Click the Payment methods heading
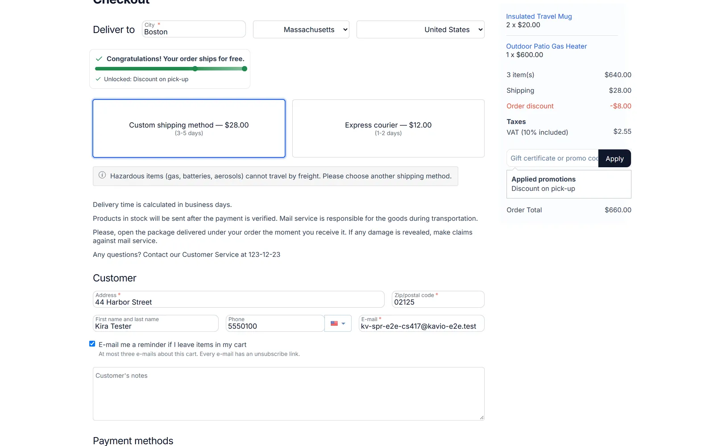The width and height of the screenshot is (714, 446). pyautogui.click(x=133, y=441)
